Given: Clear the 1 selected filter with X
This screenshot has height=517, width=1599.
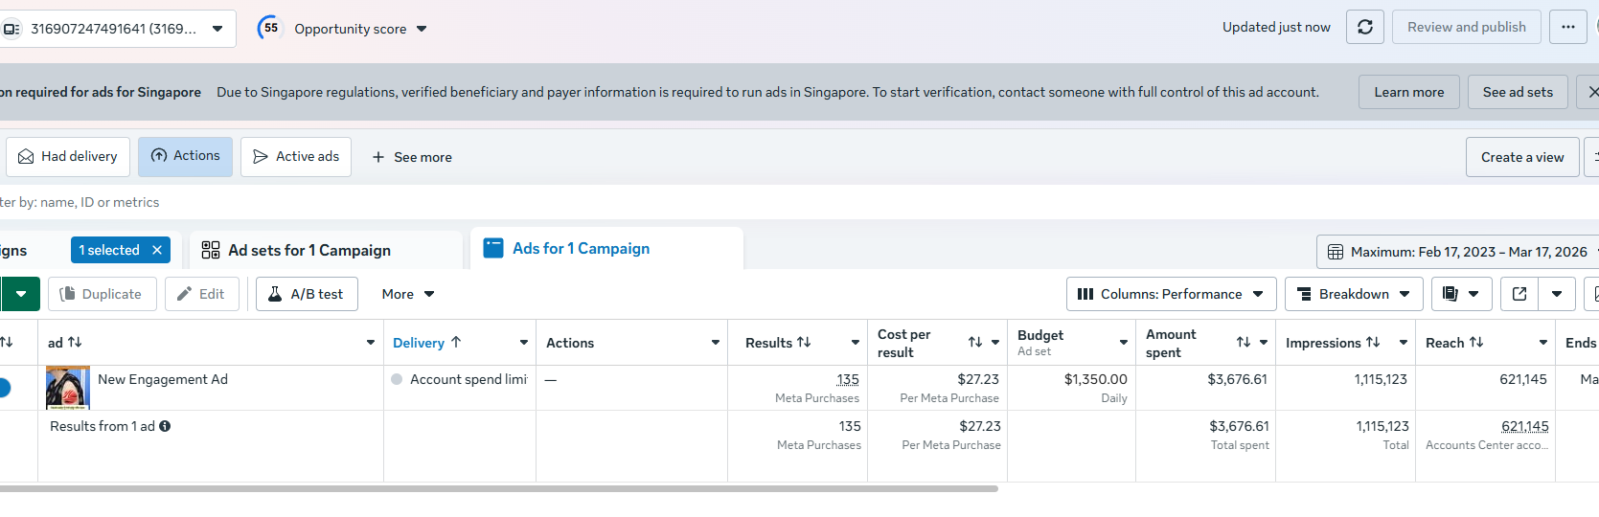Looking at the screenshot, I should tap(157, 250).
